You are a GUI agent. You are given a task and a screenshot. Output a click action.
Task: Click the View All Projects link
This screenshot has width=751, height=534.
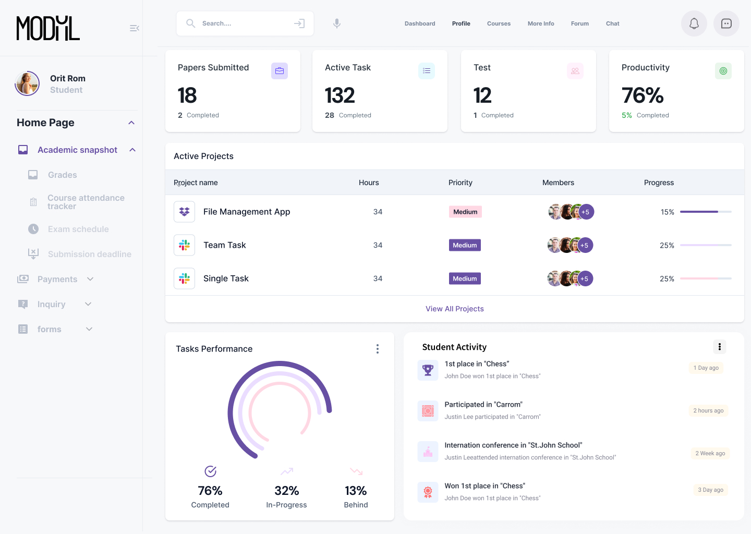point(454,309)
